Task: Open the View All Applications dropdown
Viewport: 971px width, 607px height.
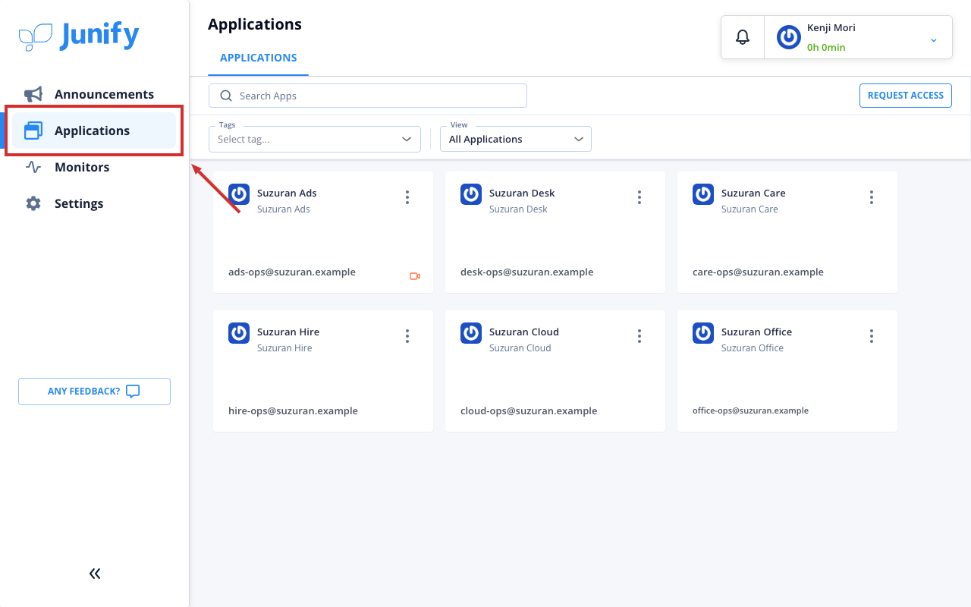Action: 516,139
